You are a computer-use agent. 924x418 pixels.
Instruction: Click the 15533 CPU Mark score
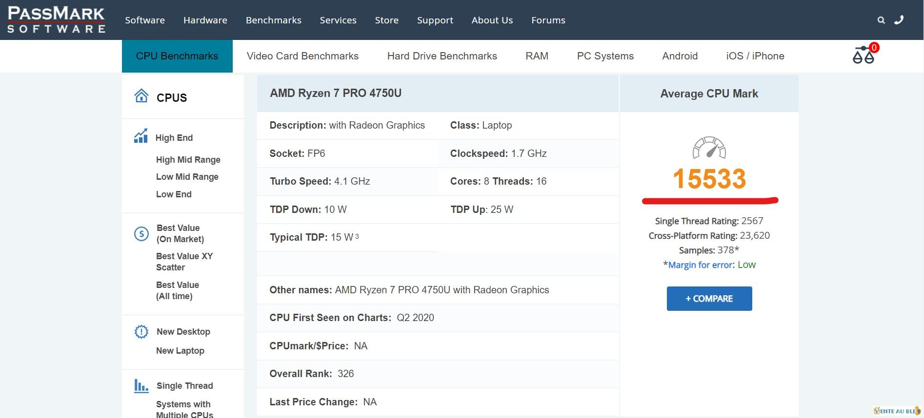(x=709, y=179)
